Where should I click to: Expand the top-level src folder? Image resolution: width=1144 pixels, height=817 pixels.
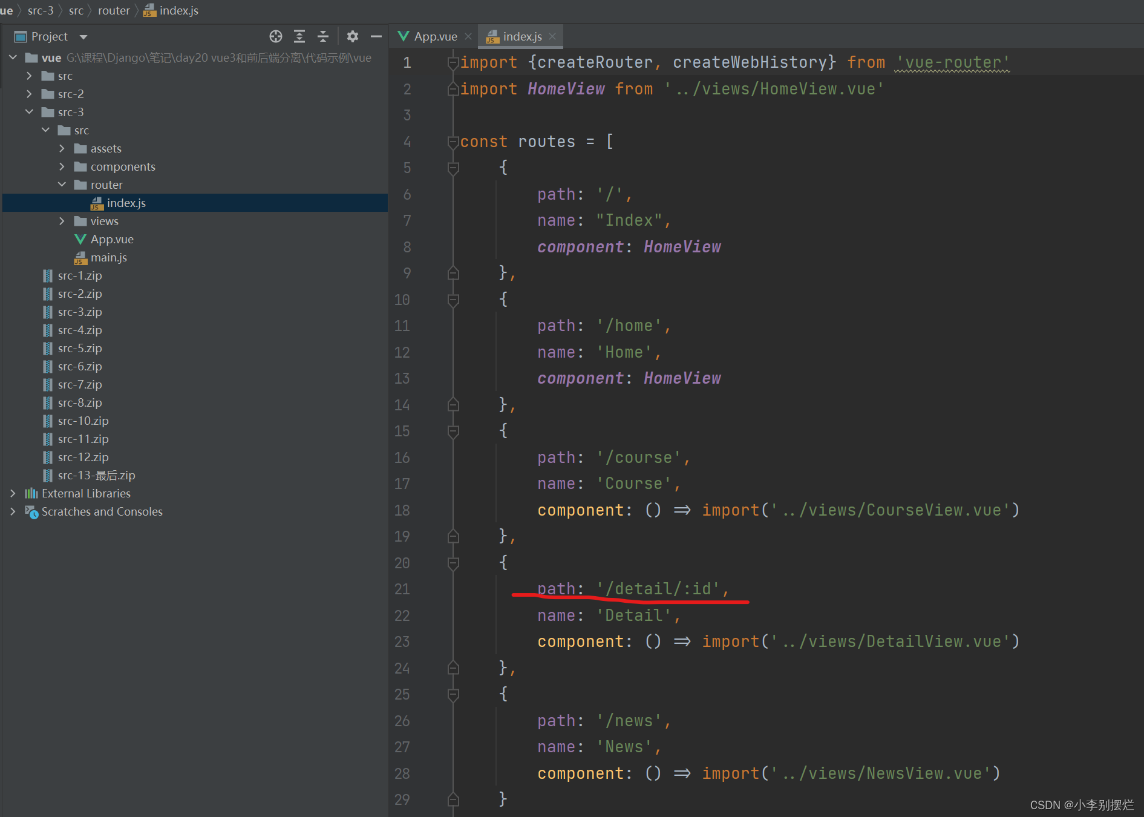pos(29,76)
